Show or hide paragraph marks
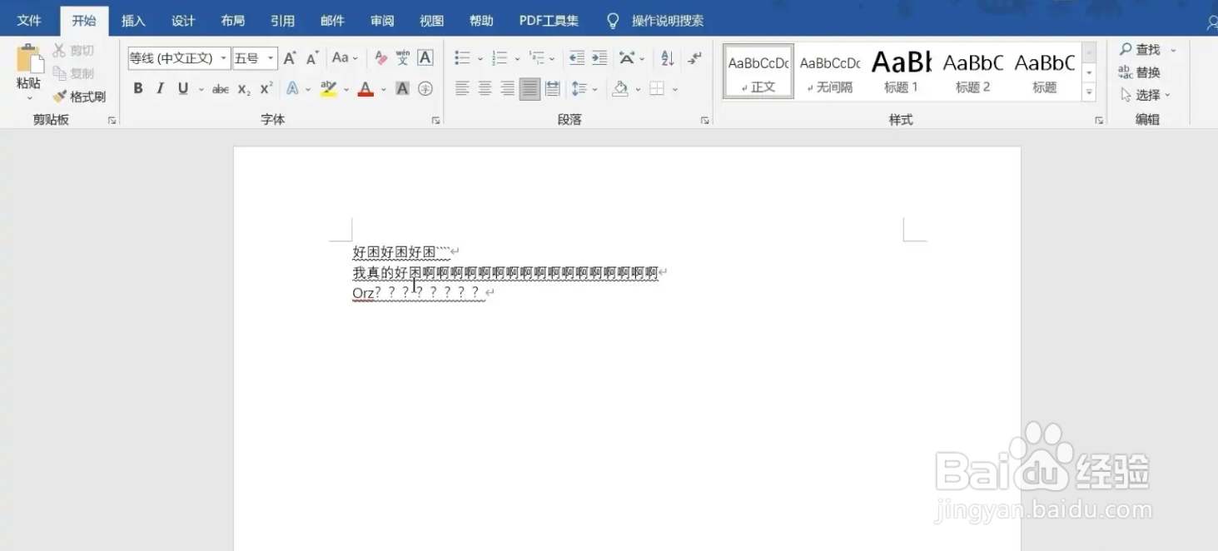Viewport: 1218px width, 551px height. (695, 58)
